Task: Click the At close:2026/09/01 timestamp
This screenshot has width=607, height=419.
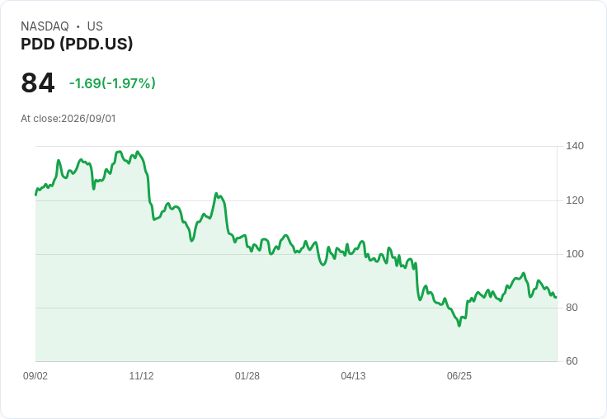Action: coord(68,119)
